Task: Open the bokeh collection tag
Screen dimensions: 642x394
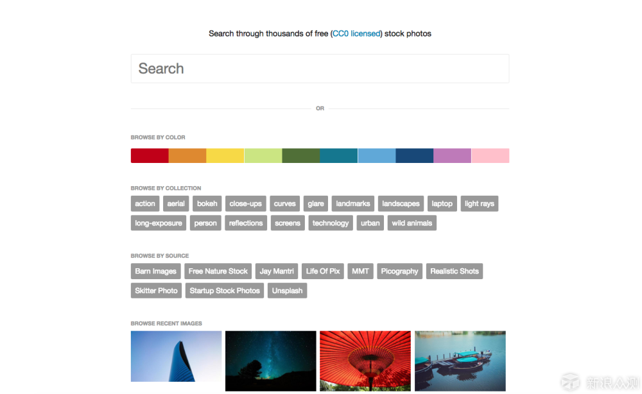Action: click(207, 204)
